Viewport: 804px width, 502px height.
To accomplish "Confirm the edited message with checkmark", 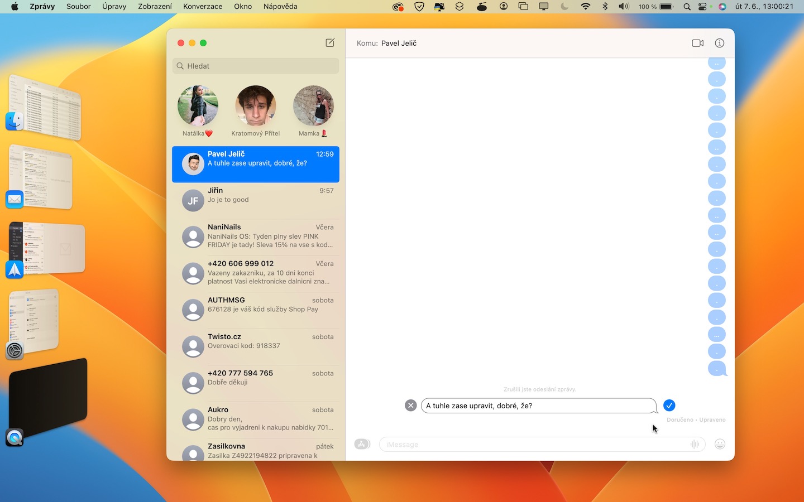I will (669, 406).
